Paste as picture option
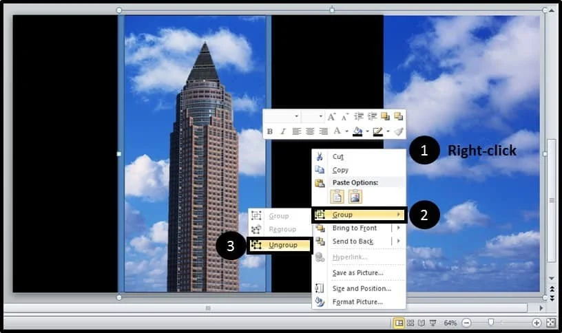 click(355, 197)
